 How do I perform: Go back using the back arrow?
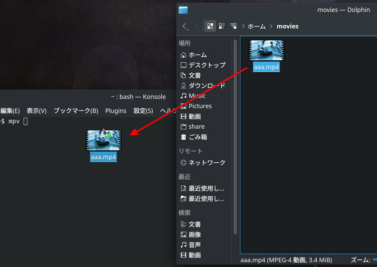pos(184,26)
